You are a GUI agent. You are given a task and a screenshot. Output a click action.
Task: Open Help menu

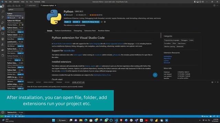[x=43, y=2]
